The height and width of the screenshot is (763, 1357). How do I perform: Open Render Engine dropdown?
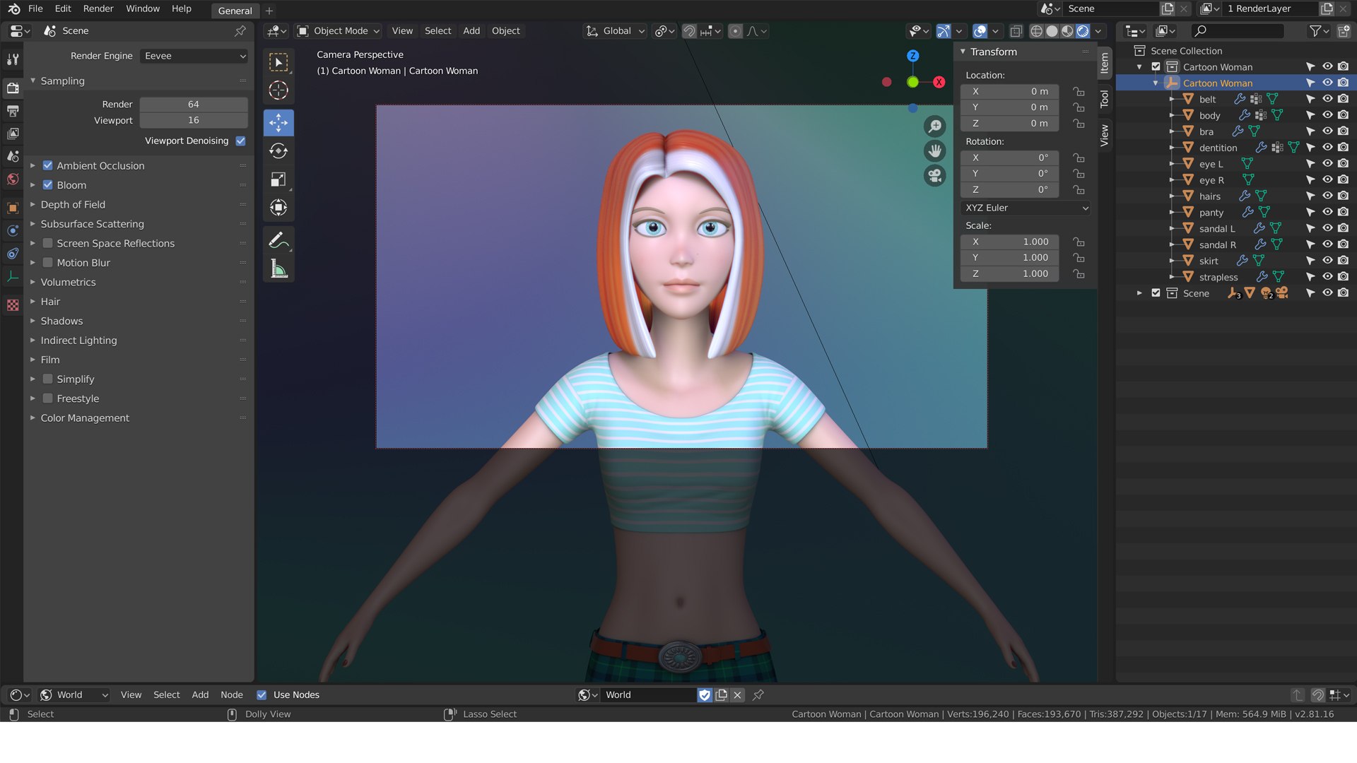[x=194, y=56]
